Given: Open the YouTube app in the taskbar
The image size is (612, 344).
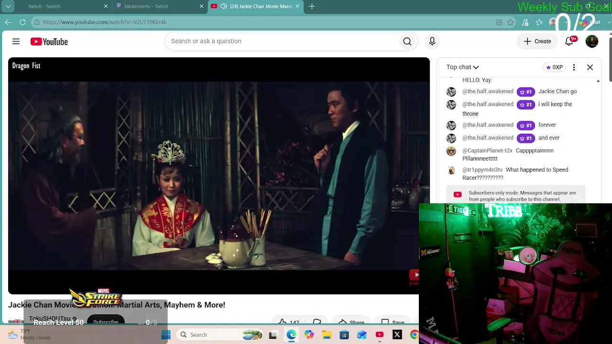Looking at the screenshot, I should (380, 335).
